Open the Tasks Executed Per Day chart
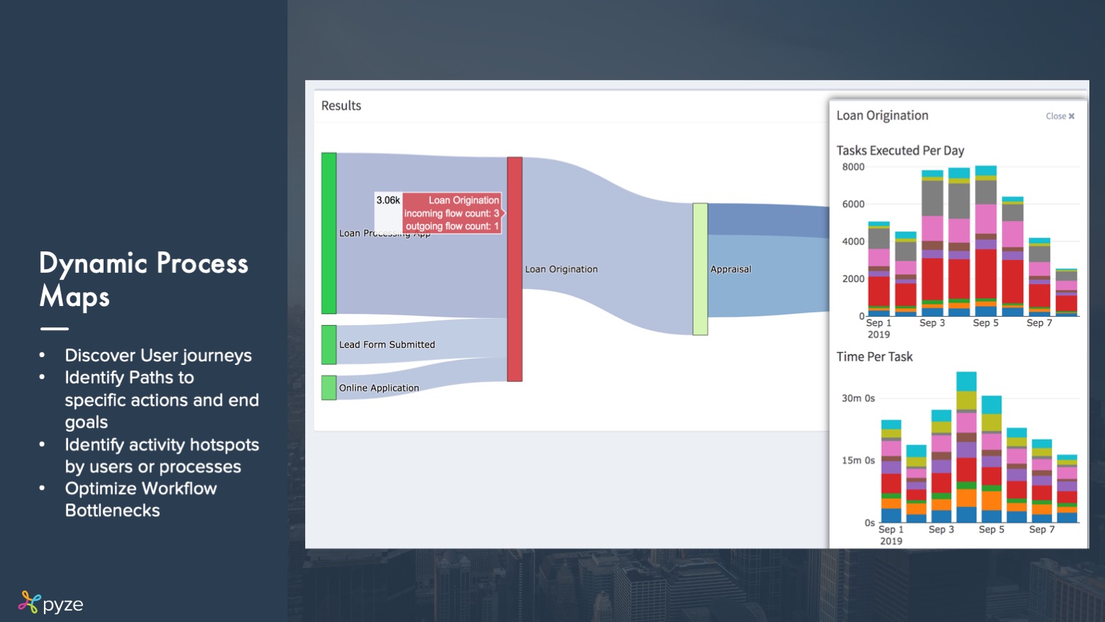 (900, 151)
